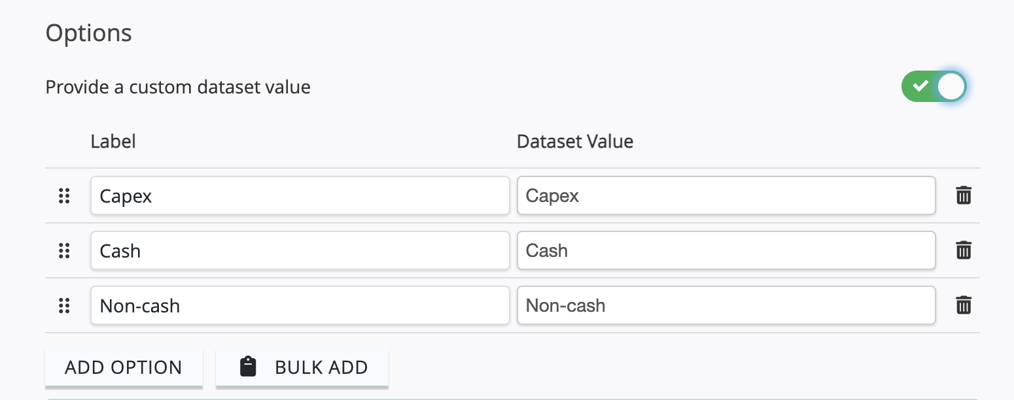This screenshot has width=1014, height=400.
Task: Edit the Capex dataset value field
Action: click(726, 195)
